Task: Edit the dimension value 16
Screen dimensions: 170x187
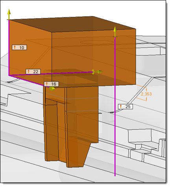Action: click(54, 84)
